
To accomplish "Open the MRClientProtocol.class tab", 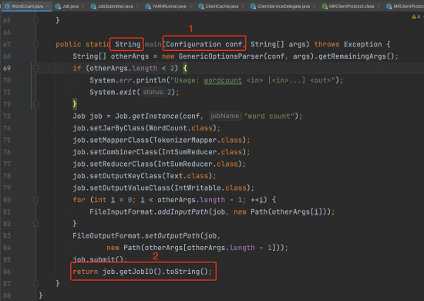I will click(x=352, y=6).
